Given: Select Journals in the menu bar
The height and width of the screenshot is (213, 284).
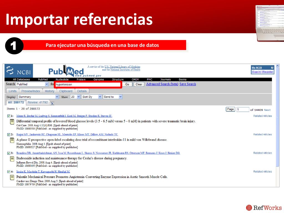Looking at the screenshot, I should click(165, 80).
